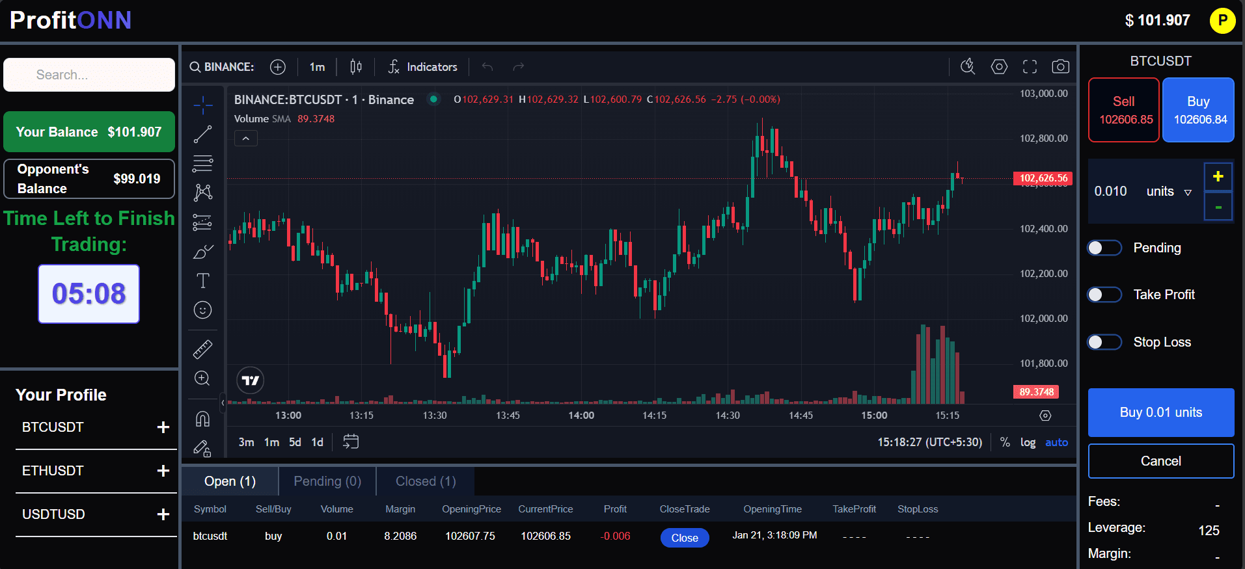Open the go to date calendar icon
Screen dimensions: 1245x569
point(351,442)
